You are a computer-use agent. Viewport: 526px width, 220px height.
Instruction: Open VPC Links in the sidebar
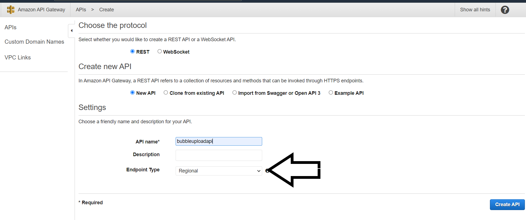[x=18, y=57]
